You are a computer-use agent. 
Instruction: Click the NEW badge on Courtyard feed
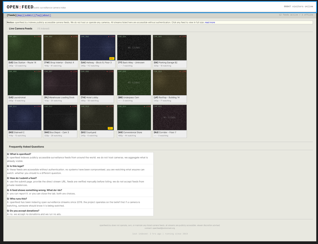(110, 128)
